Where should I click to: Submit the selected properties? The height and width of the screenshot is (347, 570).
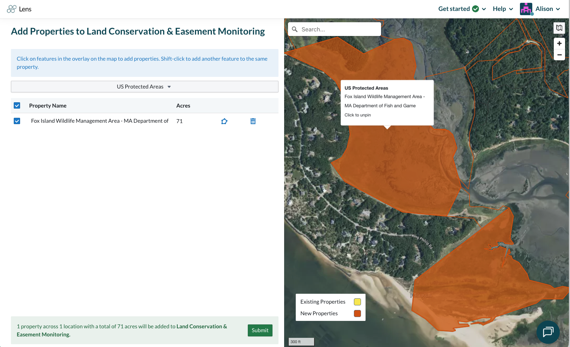(260, 330)
